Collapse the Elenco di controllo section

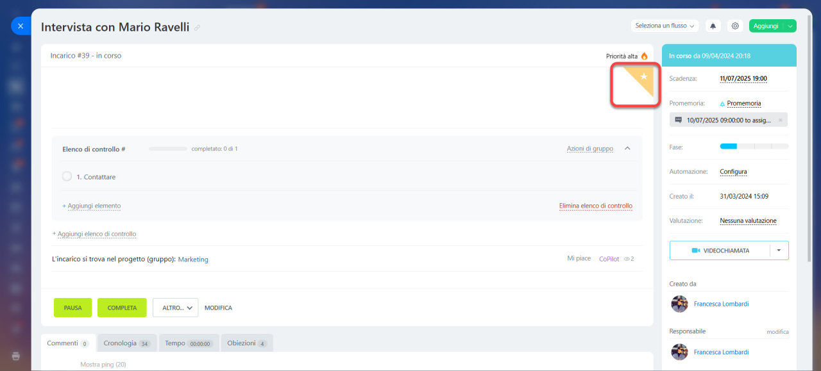627,148
